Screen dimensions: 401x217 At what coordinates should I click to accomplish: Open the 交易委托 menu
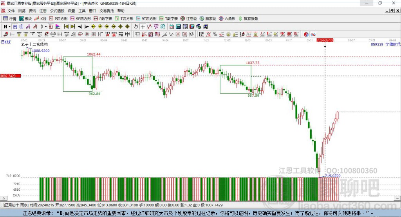[107, 11]
